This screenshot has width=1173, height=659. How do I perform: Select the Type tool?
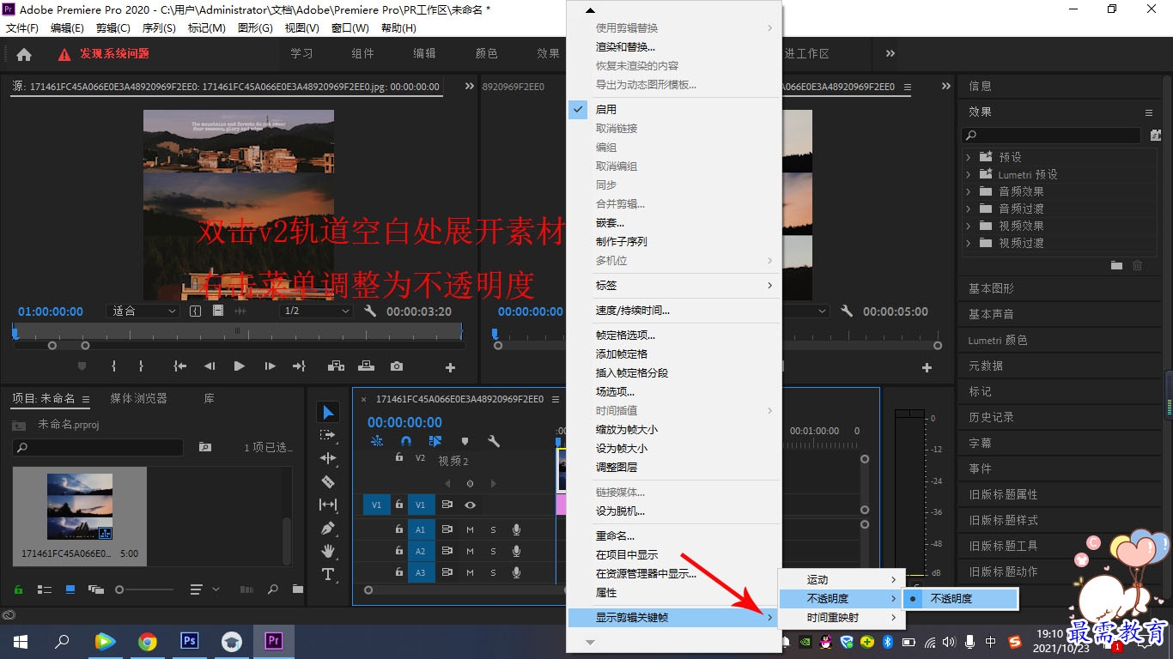coord(328,574)
